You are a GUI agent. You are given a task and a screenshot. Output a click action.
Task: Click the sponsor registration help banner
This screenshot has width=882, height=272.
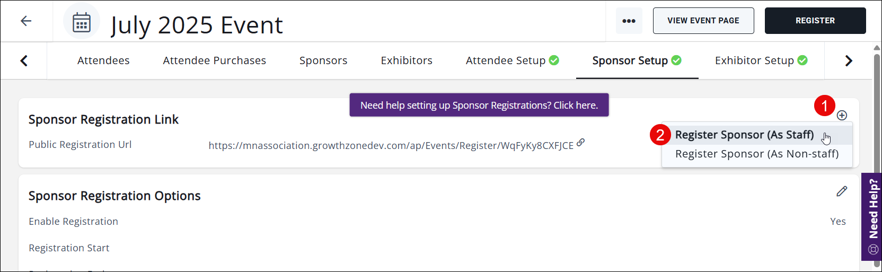pos(479,105)
